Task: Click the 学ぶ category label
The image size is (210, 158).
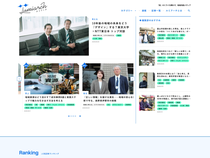Action: 27,93
